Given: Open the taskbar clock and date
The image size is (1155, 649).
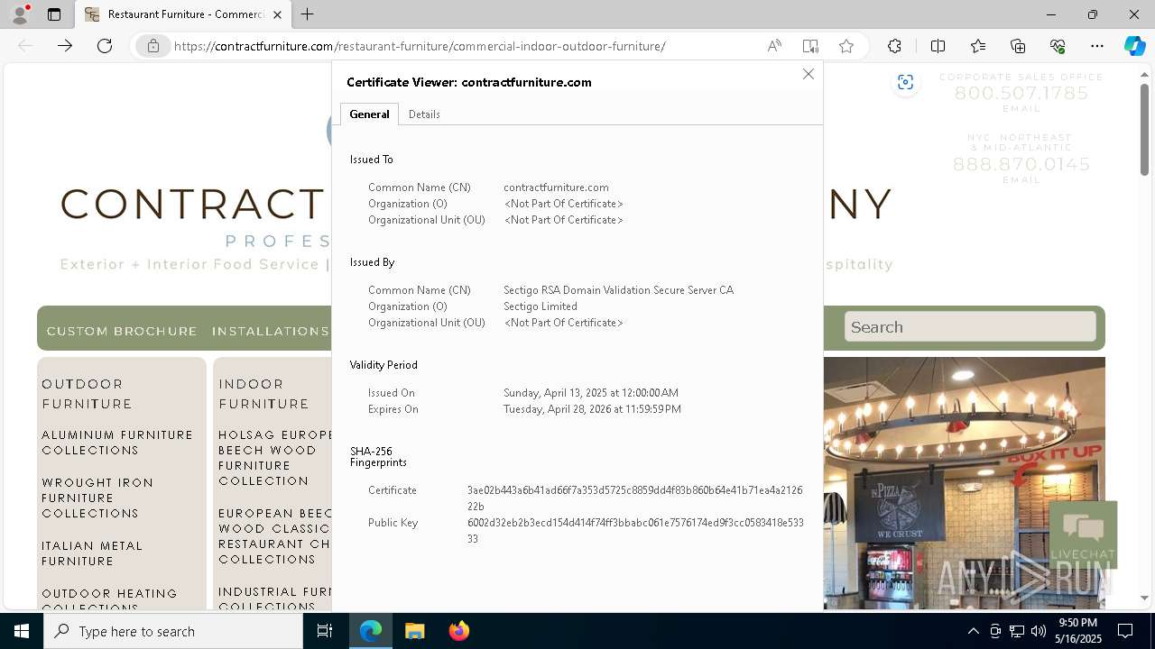Looking at the screenshot, I should click(1079, 631).
